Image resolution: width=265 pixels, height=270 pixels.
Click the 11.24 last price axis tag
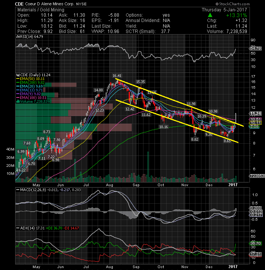256,113
